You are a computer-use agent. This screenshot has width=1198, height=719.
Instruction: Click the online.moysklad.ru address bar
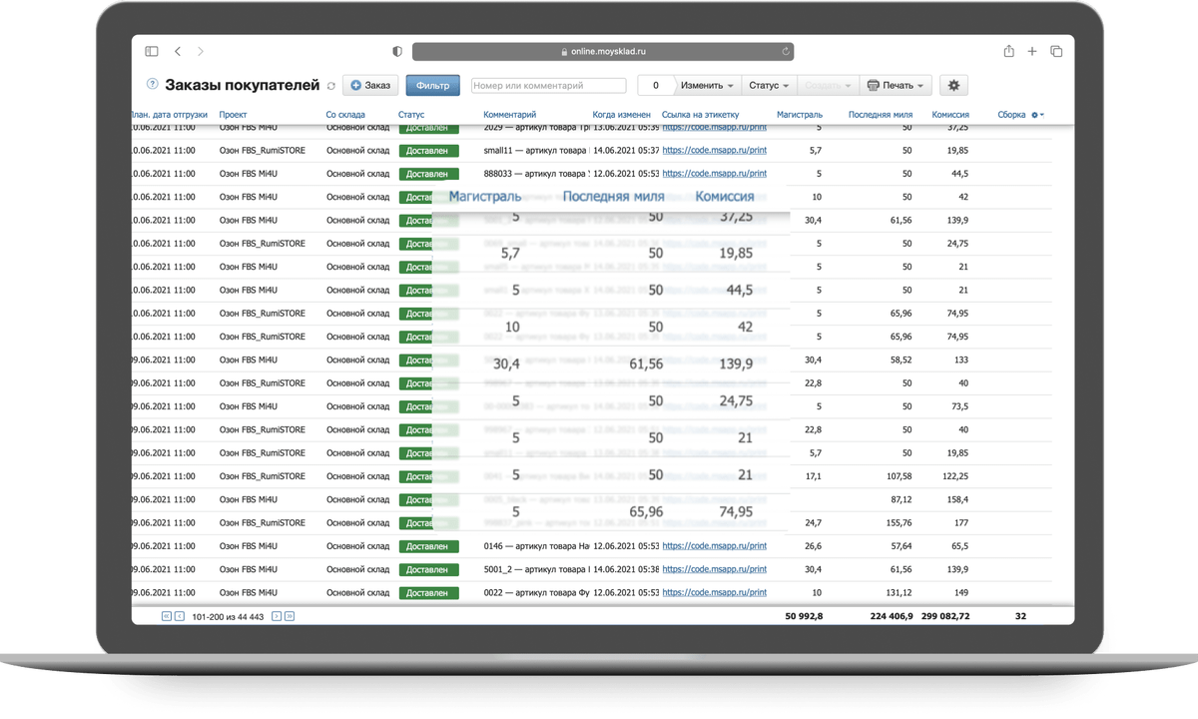603,51
